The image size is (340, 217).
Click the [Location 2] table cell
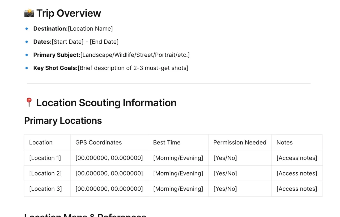47,173
